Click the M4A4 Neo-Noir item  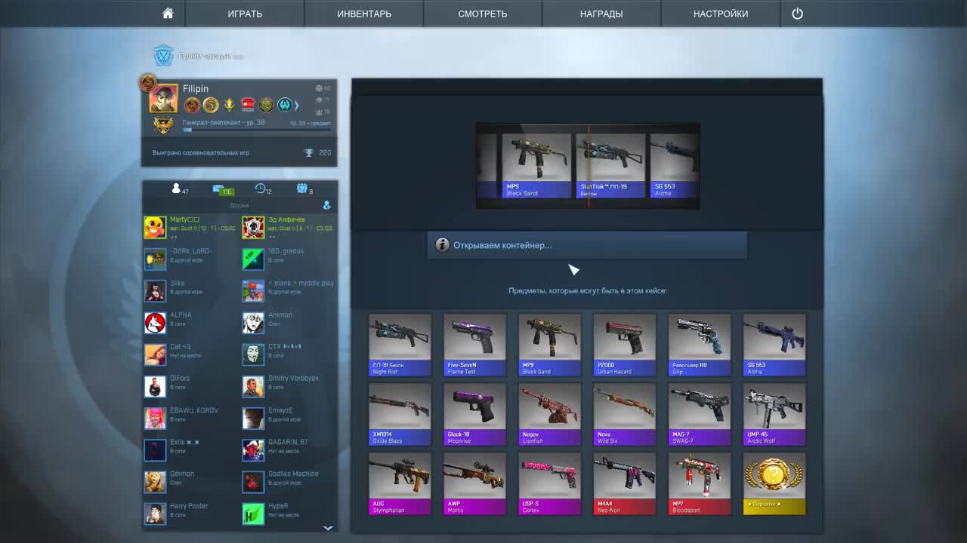(x=624, y=483)
